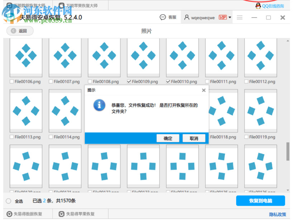The image size is (295, 220).
Task: Click the 恢复到电脑 recover button
Action: click(260, 201)
